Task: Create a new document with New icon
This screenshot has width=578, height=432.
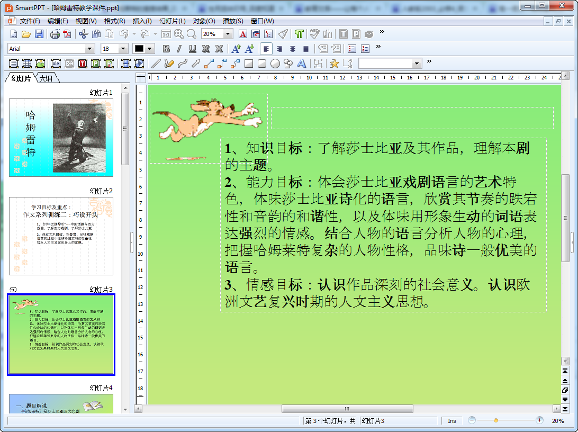Action: point(14,34)
